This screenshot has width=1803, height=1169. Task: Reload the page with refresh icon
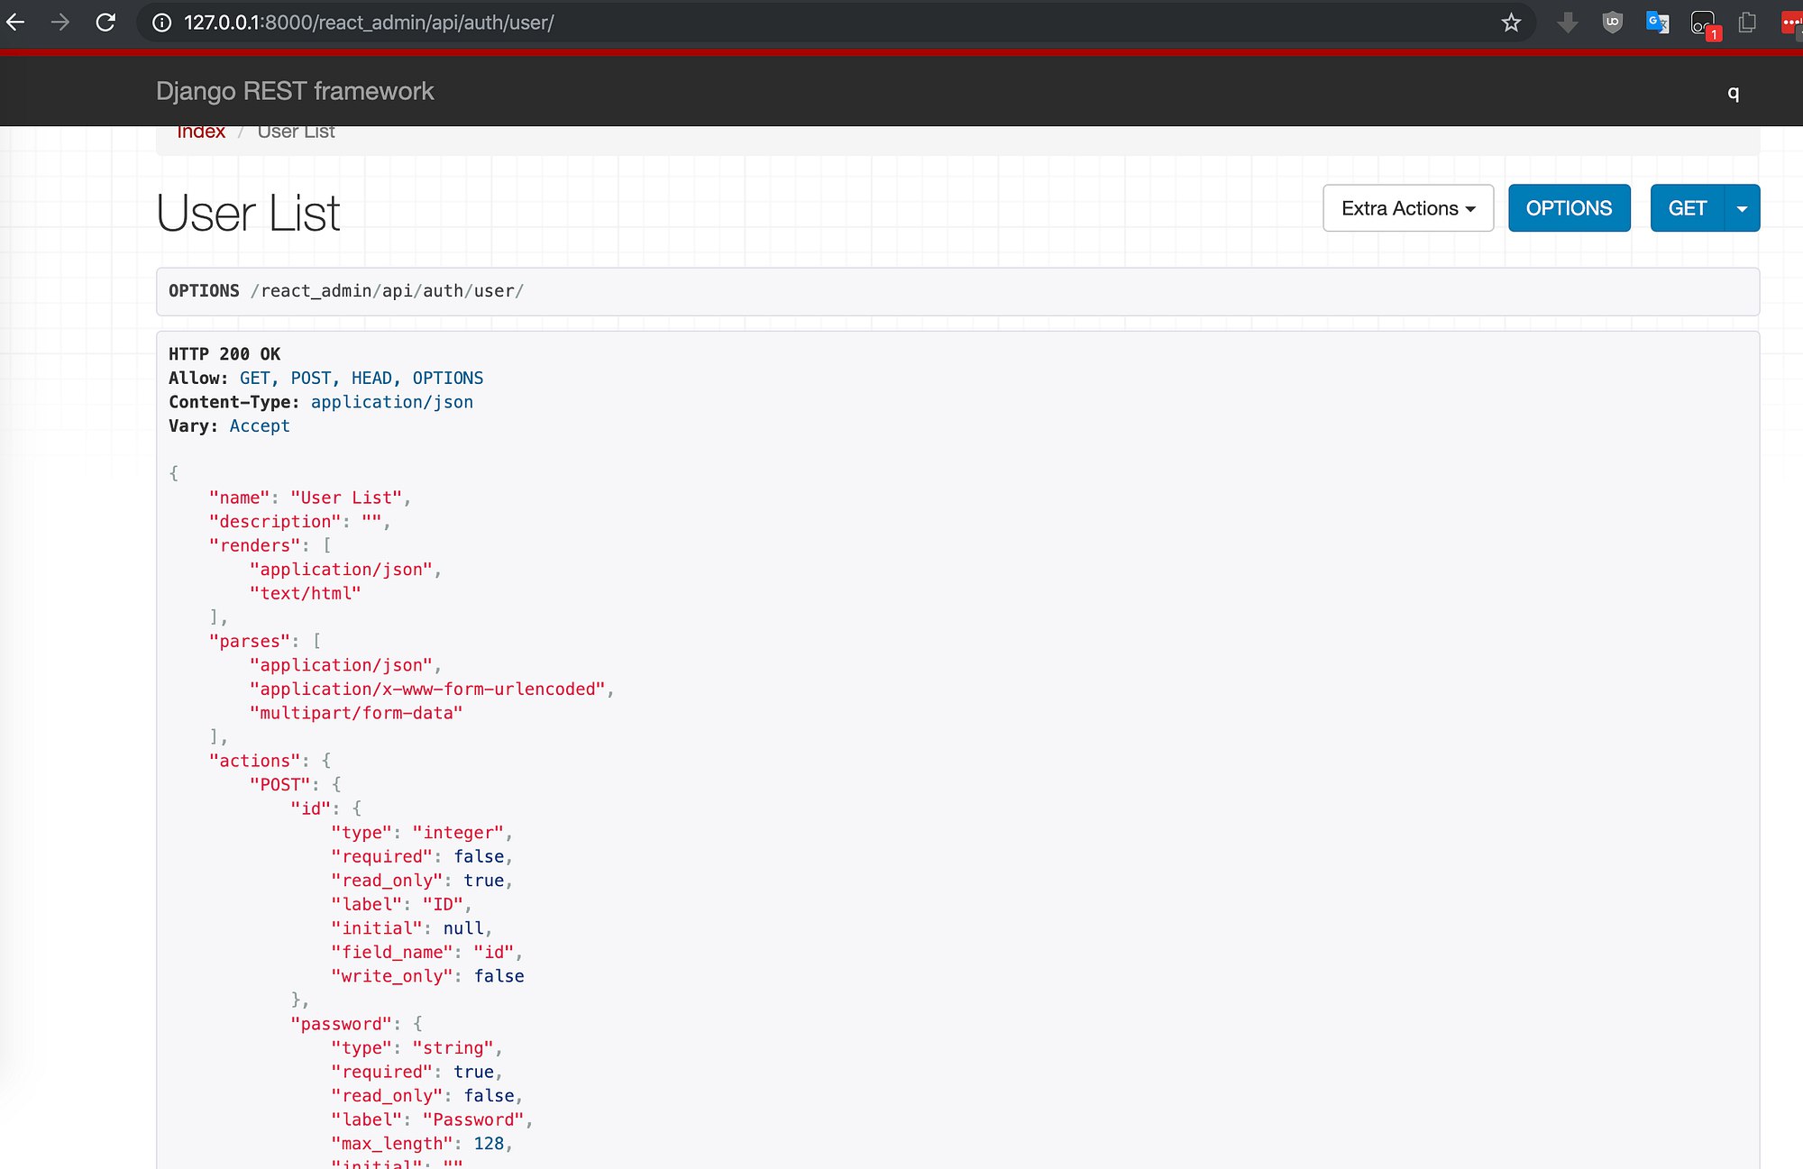coord(105,22)
